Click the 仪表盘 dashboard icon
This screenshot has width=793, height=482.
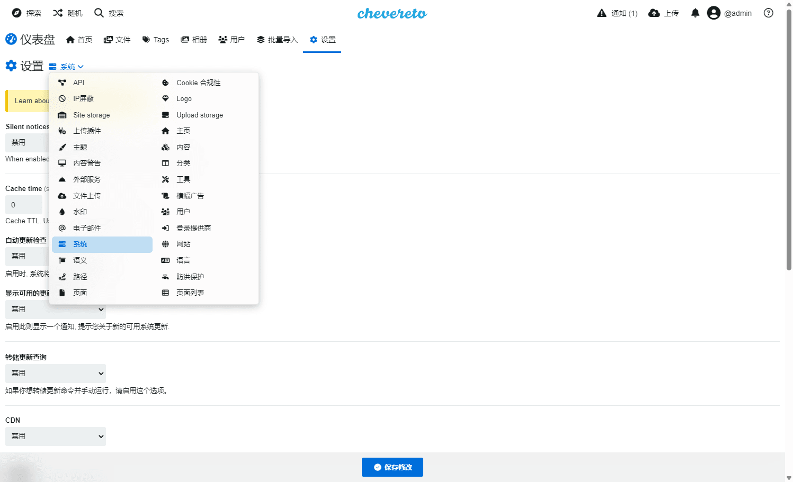[11, 39]
